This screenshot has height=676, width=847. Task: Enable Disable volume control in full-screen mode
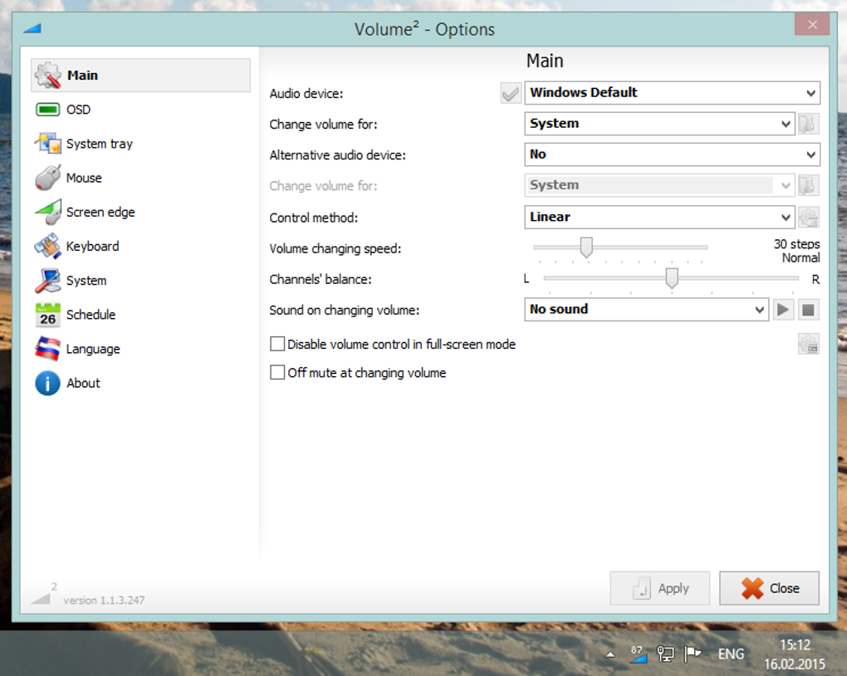point(278,344)
